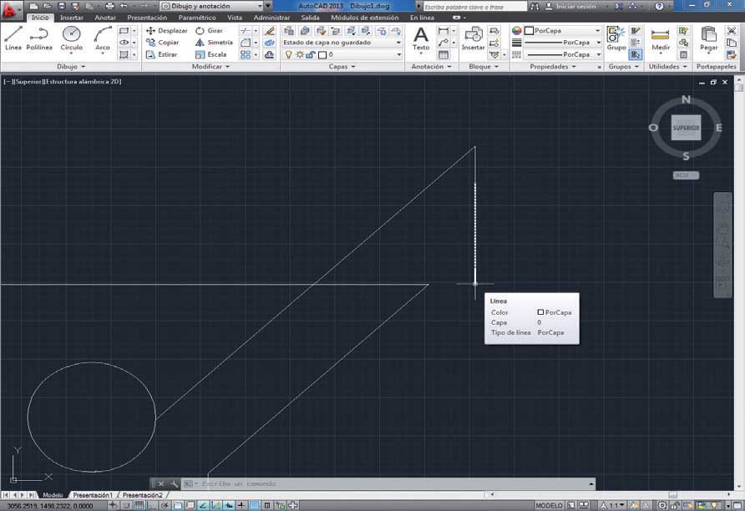Click the binoculars search icon
The width and height of the screenshot is (745, 511).
coord(535,6)
